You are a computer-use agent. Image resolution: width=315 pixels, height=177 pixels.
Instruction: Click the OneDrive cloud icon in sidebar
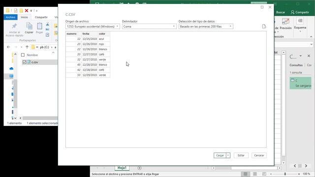tap(11, 69)
